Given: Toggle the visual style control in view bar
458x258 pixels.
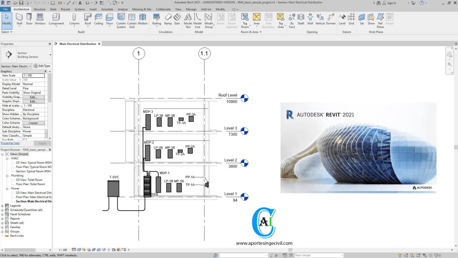Looking at the screenshot, I should (x=79, y=250).
